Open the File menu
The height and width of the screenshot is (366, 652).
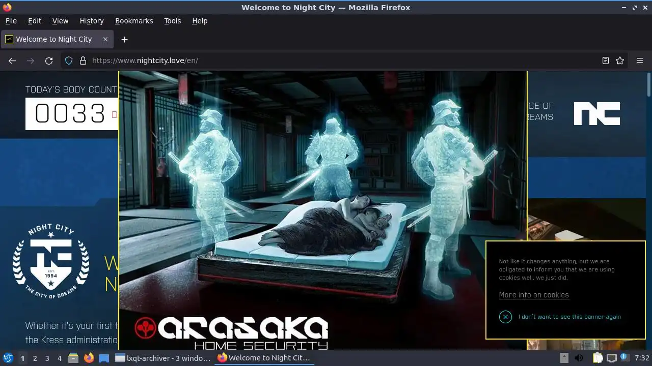11,21
